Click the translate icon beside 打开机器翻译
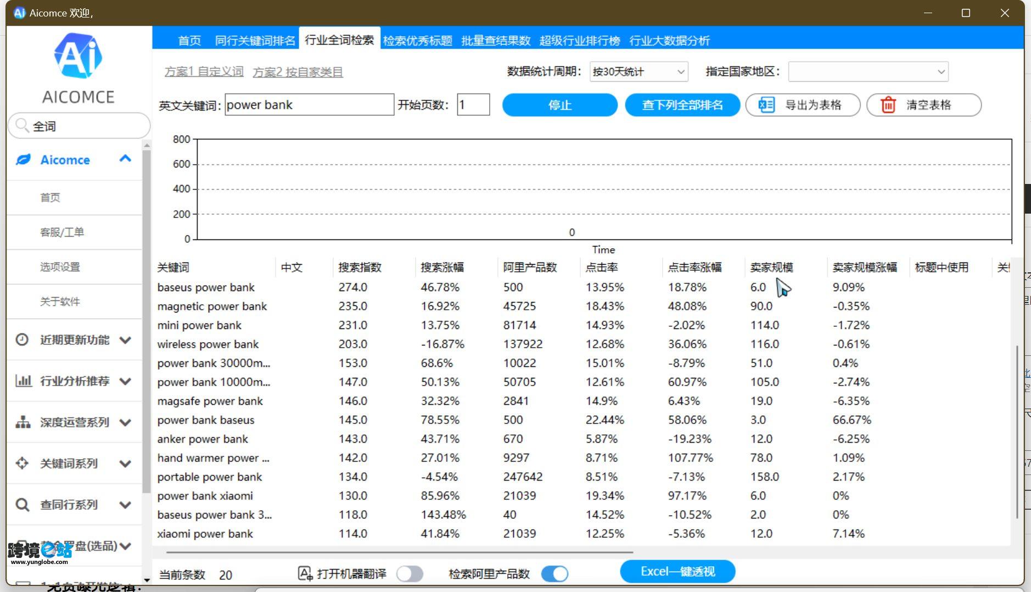The image size is (1031, 592). click(x=305, y=574)
